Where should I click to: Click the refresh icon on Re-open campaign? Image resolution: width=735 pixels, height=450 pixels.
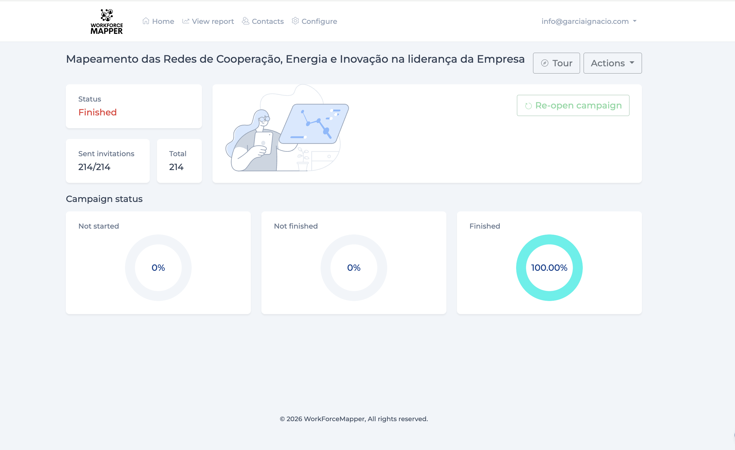pyautogui.click(x=528, y=106)
